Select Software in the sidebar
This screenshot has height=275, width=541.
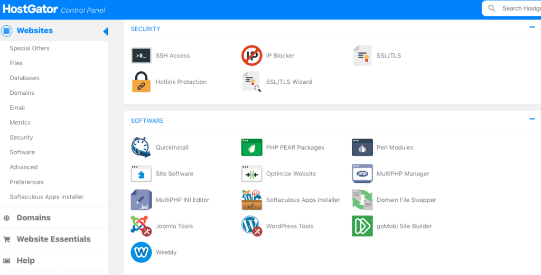coord(22,152)
